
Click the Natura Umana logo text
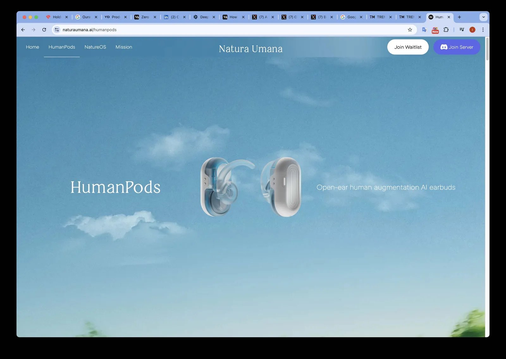coord(251,49)
